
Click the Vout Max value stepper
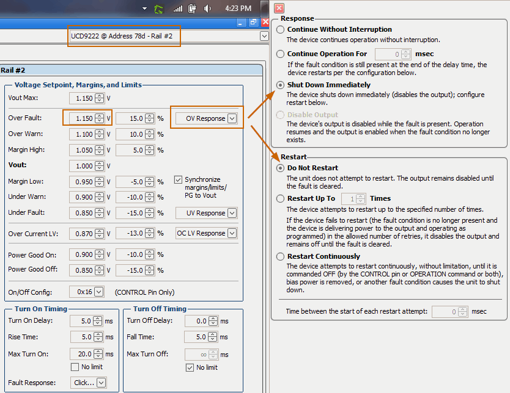100,98
